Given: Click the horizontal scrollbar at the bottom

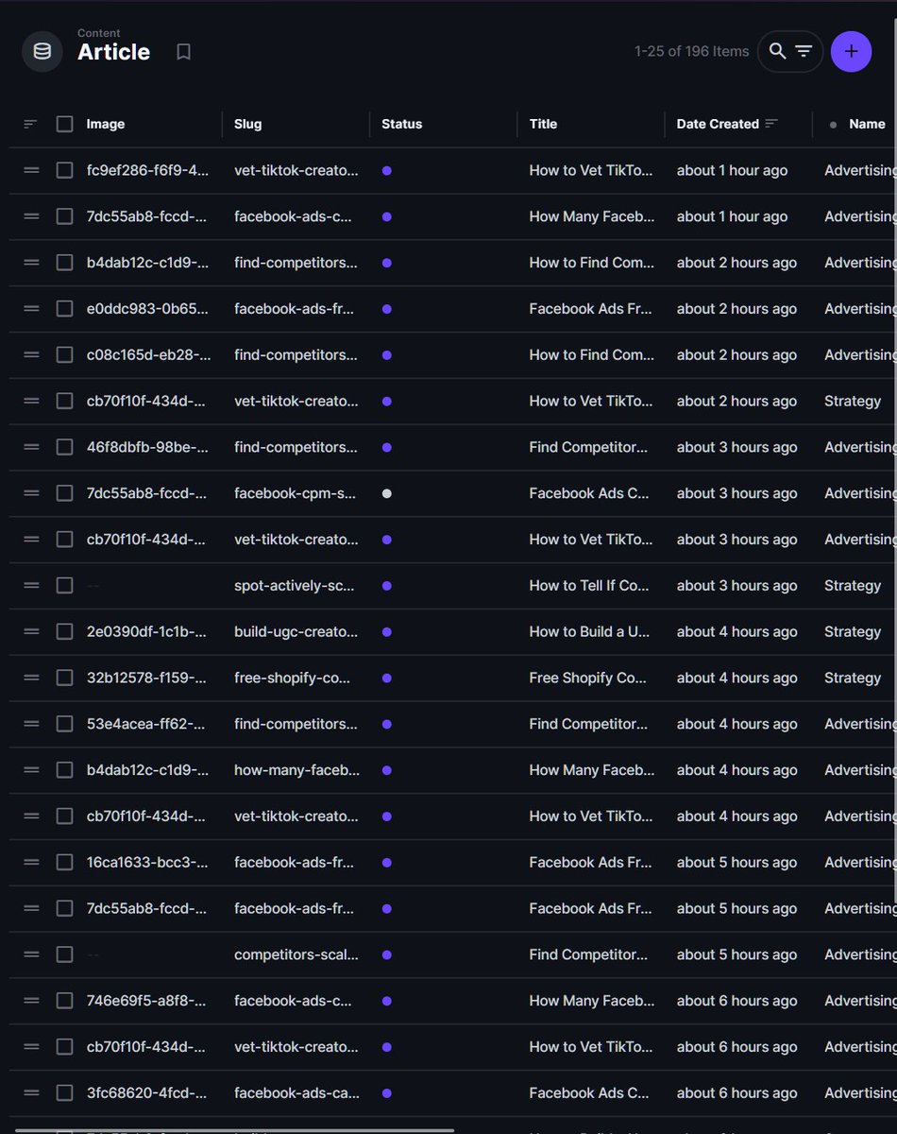Looking at the screenshot, I should click(234, 1129).
